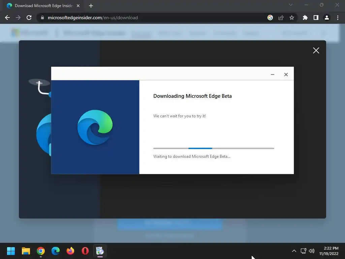Click 'We can't wait for you to try it!' text
Viewport: 345px width, 259px height.
click(180, 116)
